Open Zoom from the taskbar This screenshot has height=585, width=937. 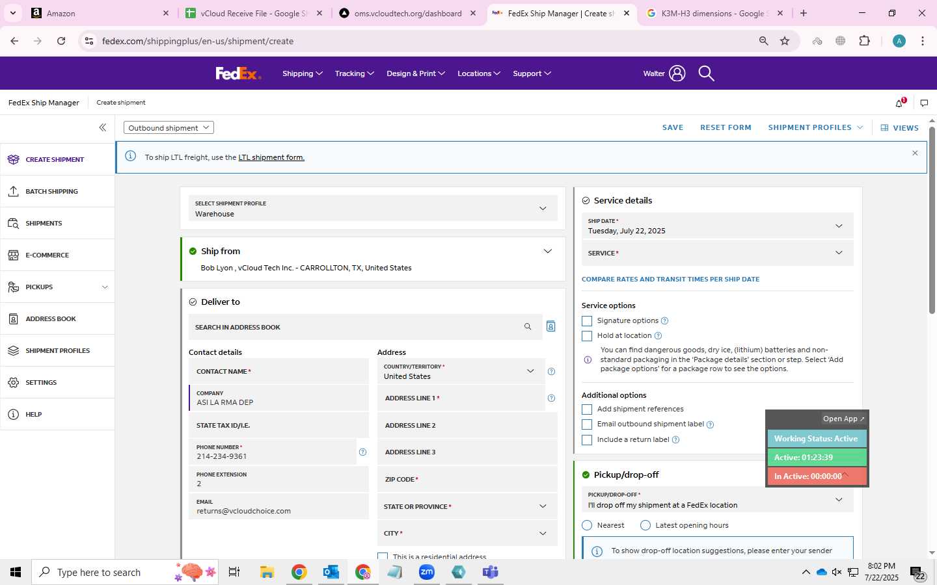[x=427, y=572]
